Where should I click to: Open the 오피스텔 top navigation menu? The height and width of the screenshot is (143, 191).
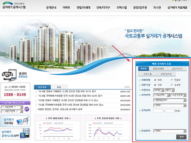pyautogui.click(x=121, y=7)
